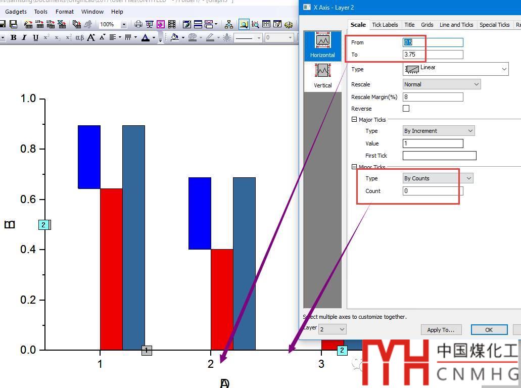The width and height of the screenshot is (521, 388).
Task: Select the Vertical axis icon
Action: pyautogui.click(x=322, y=75)
